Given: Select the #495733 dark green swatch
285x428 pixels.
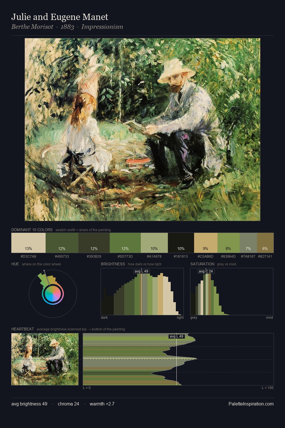Looking at the screenshot, I should tap(62, 243).
